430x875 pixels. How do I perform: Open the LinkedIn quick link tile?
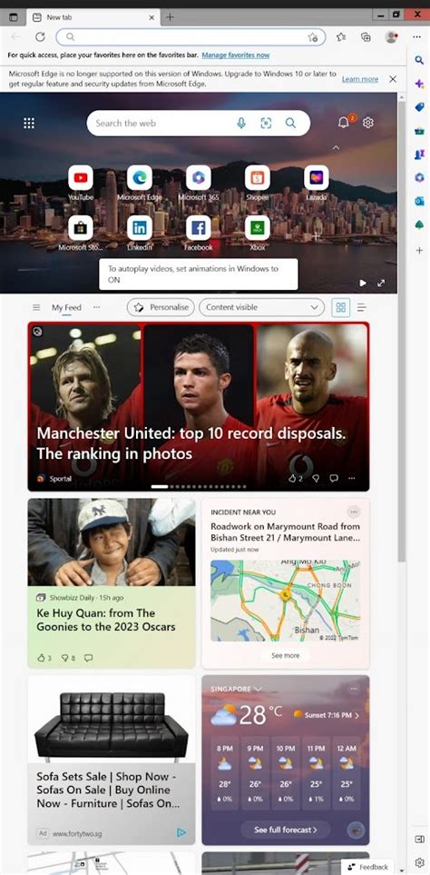[x=139, y=228]
